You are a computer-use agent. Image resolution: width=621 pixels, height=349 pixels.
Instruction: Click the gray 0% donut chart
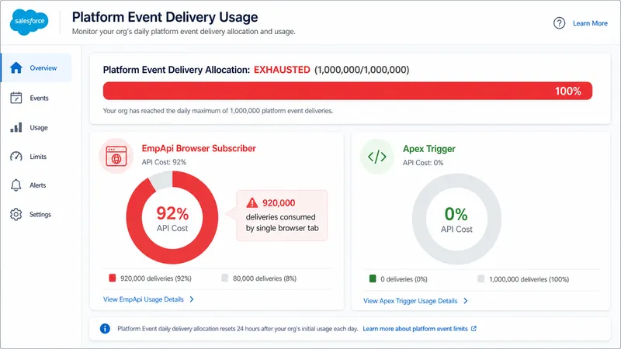click(456, 219)
